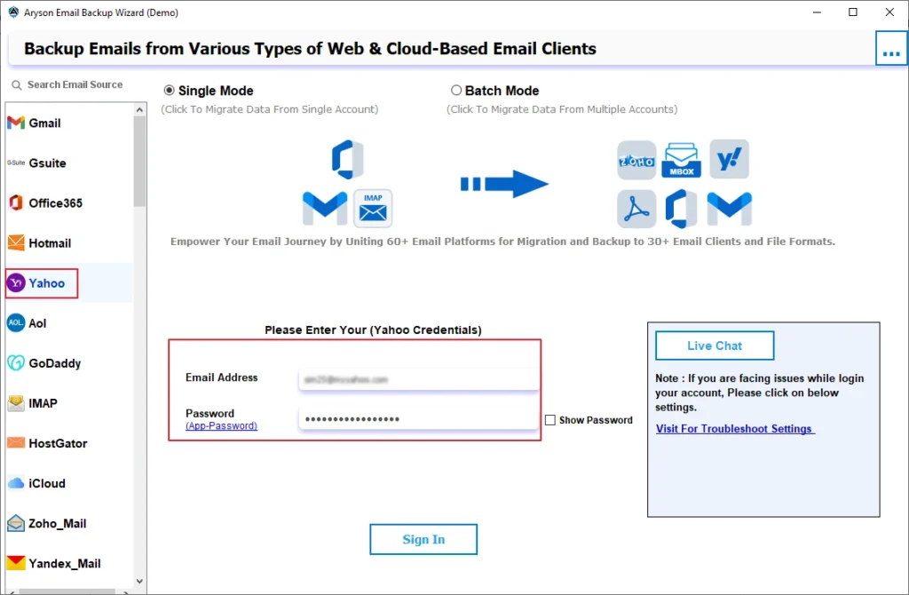The image size is (909, 595).
Task: Open Visit For Troubleshoot Settings link
Action: [x=735, y=429]
